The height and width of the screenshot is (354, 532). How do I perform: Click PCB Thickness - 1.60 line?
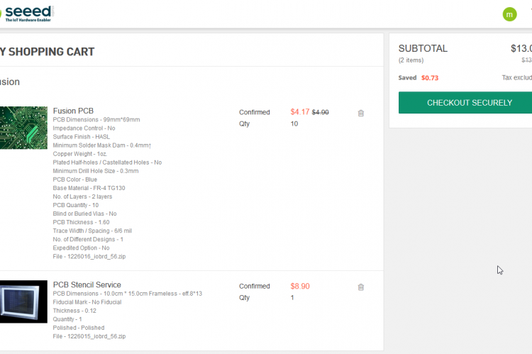tap(81, 222)
